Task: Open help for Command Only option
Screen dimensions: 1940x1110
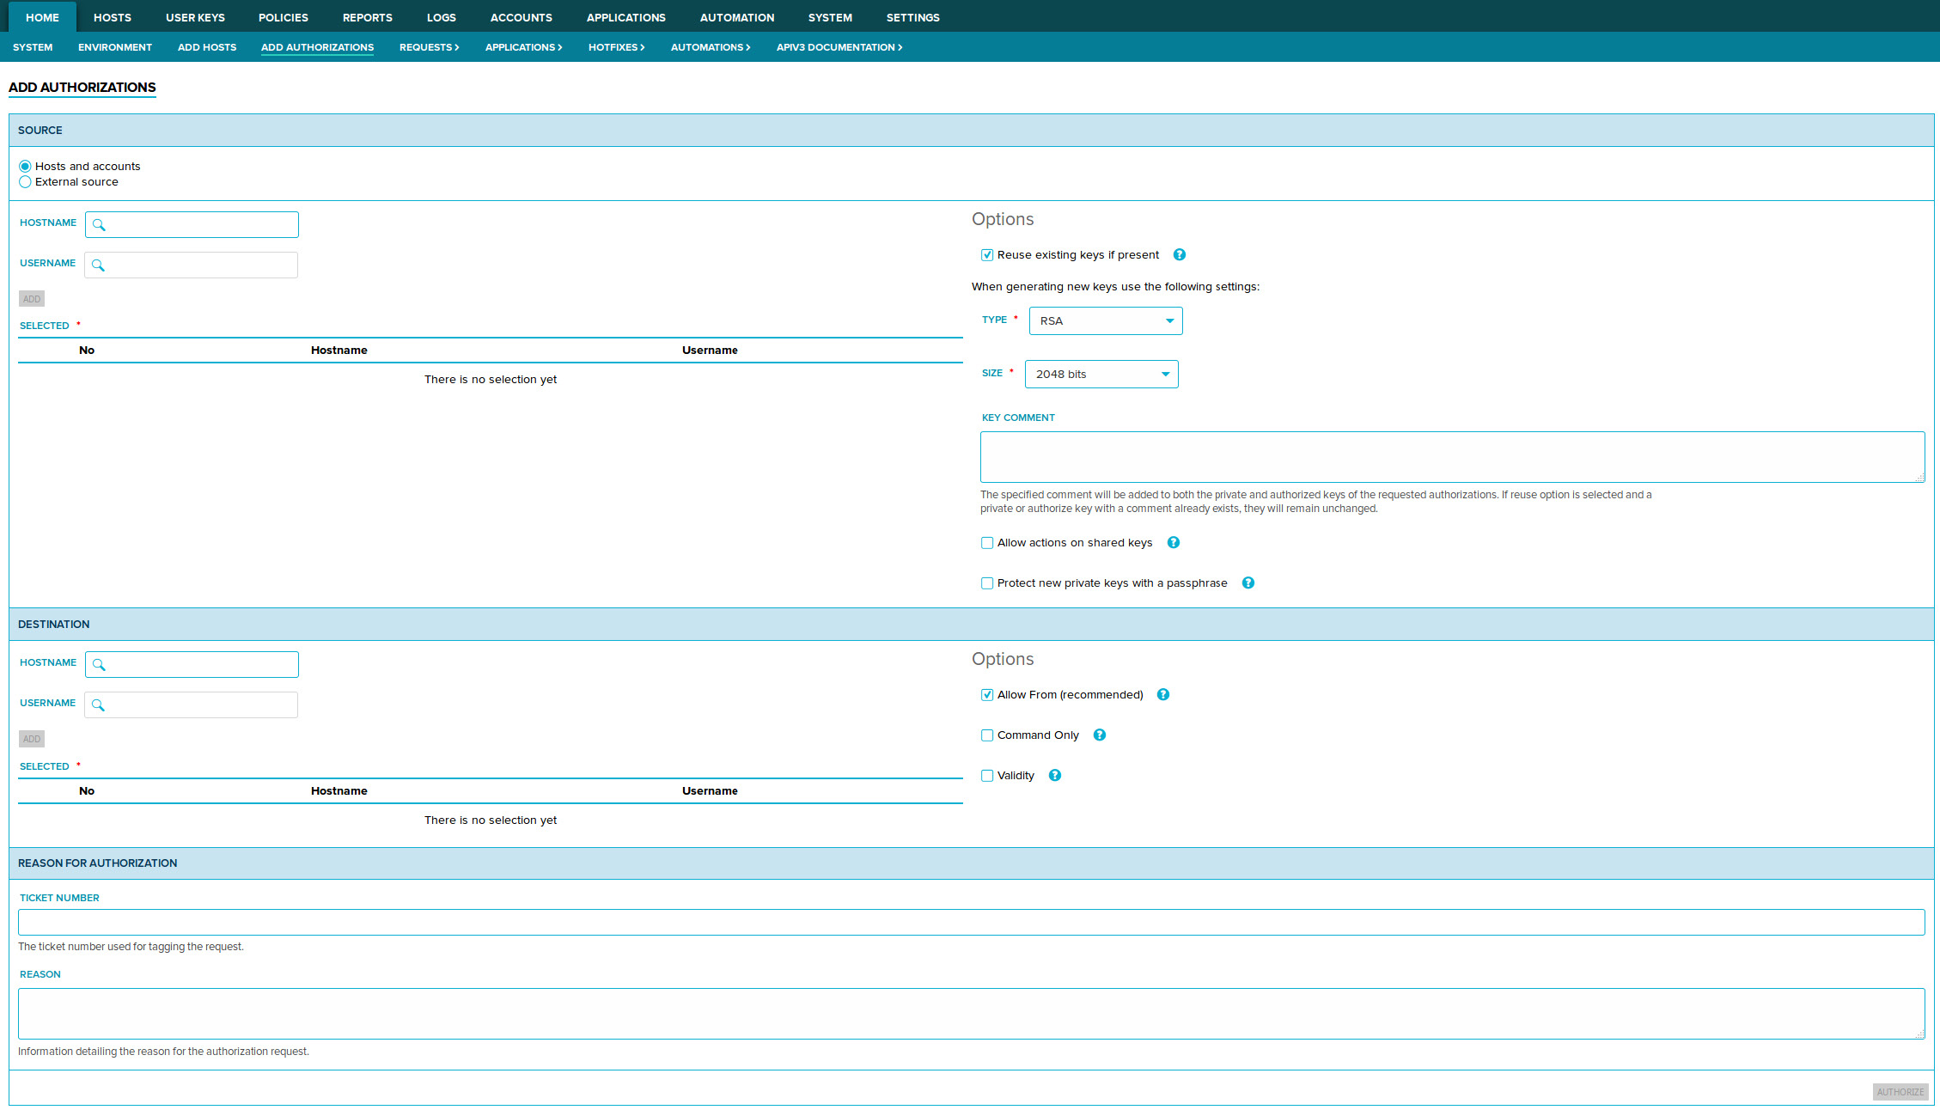Action: point(1100,735)
